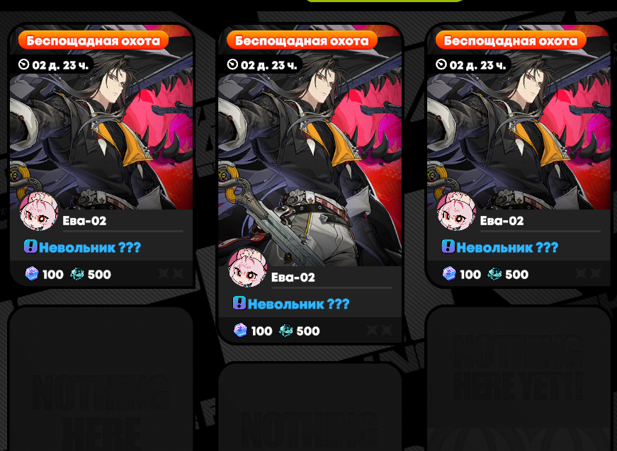
Task: Open 'Невольник ???' link on the middle card
Action: (x=298, y=304)
